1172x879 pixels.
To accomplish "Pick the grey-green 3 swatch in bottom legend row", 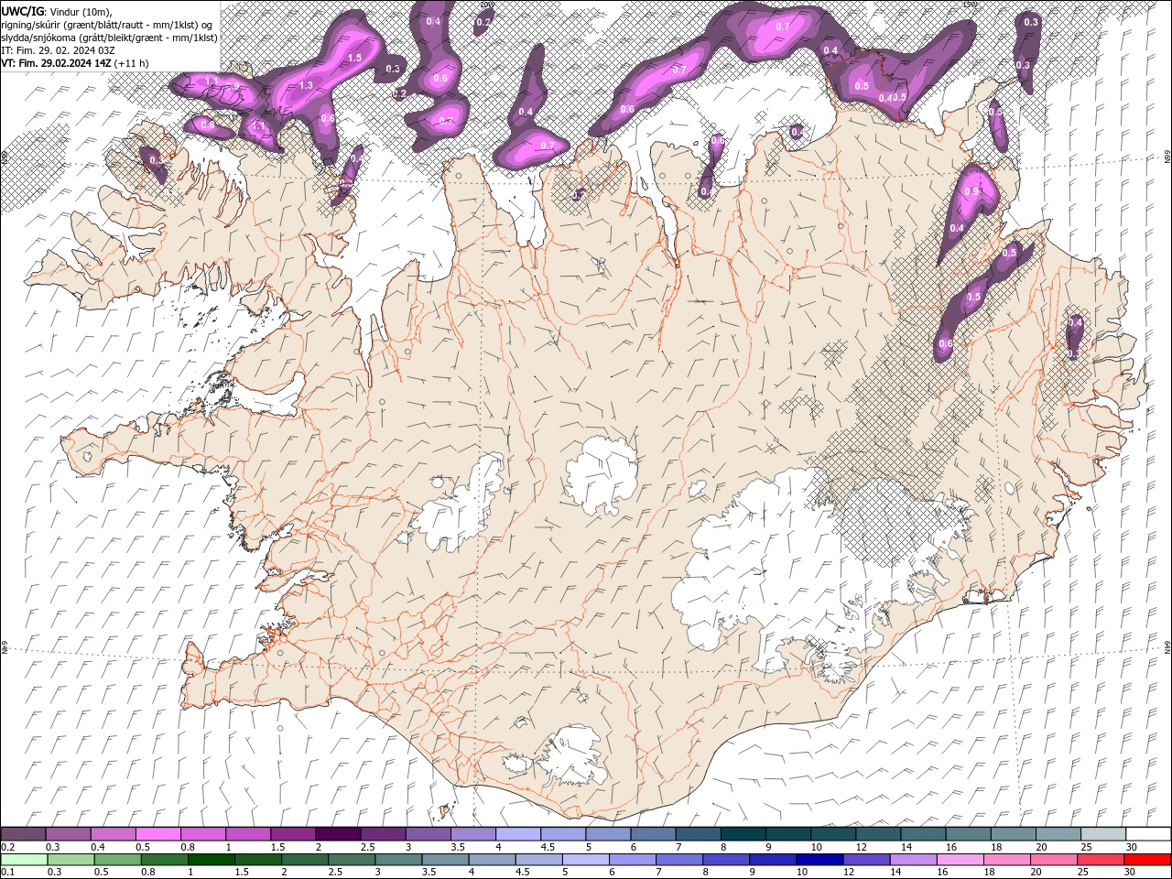I will (397, 860).
